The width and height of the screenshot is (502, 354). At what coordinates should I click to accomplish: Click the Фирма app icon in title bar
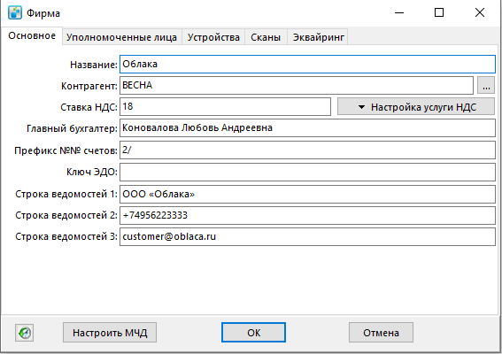click(x=15, y=12)
